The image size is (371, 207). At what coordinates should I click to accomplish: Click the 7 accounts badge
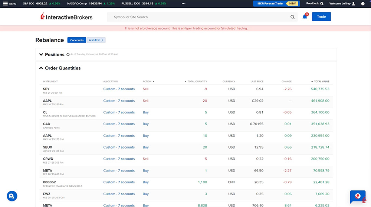[77, 40]
